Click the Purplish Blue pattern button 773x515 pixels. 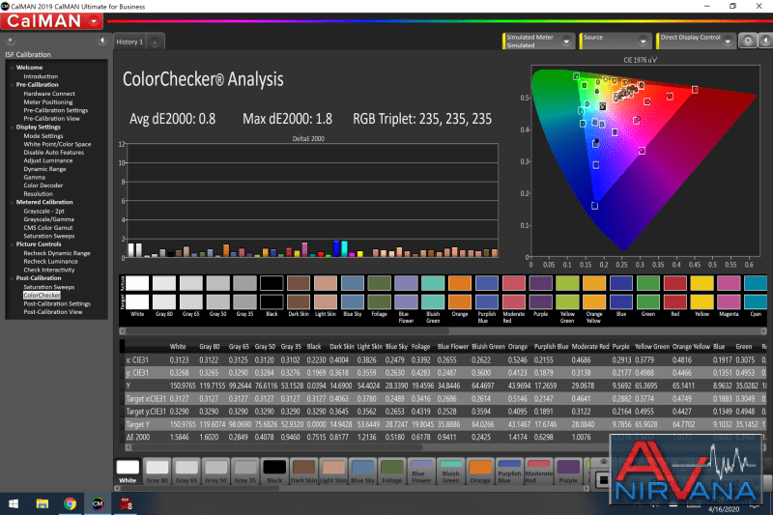tap(509, 472)
